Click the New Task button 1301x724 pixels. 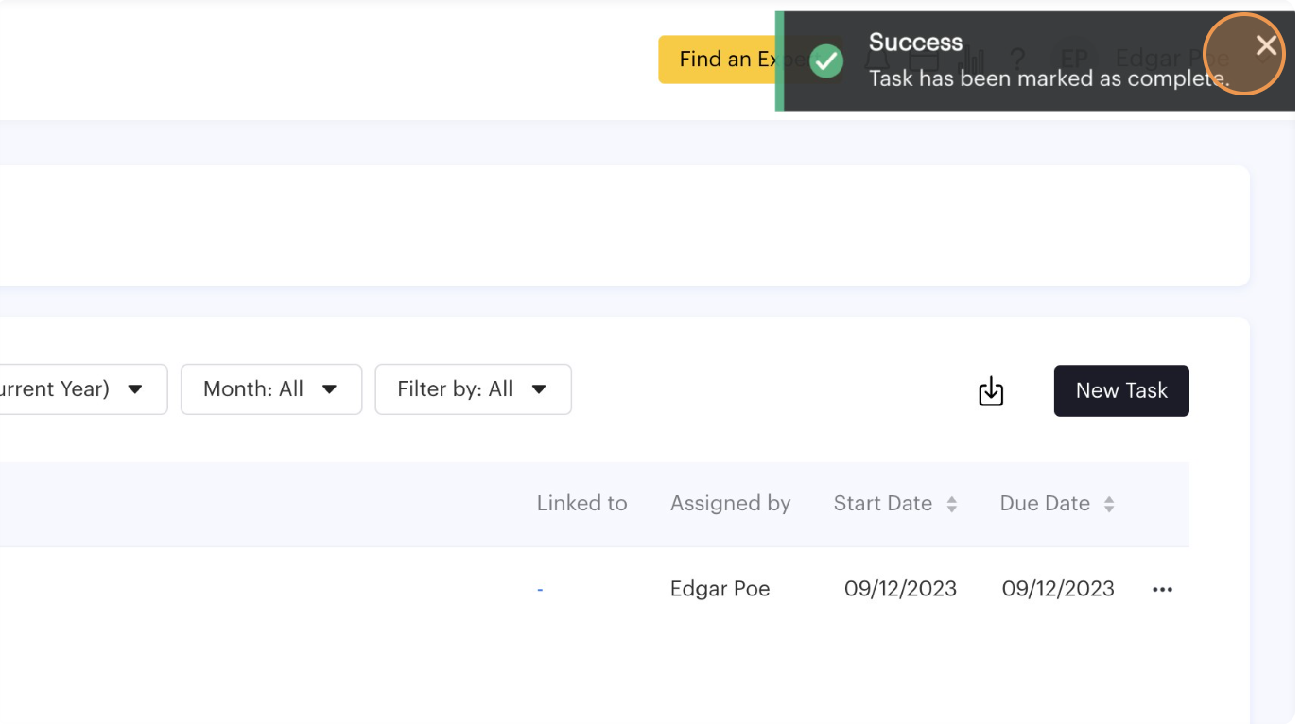coord(1121,391)
